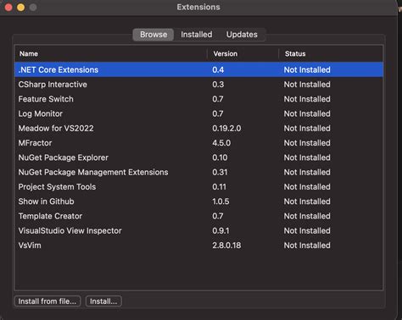Click version 0.31 of NuGet Package Management
The image size is (402, 320).
click(x=220, y=173)
